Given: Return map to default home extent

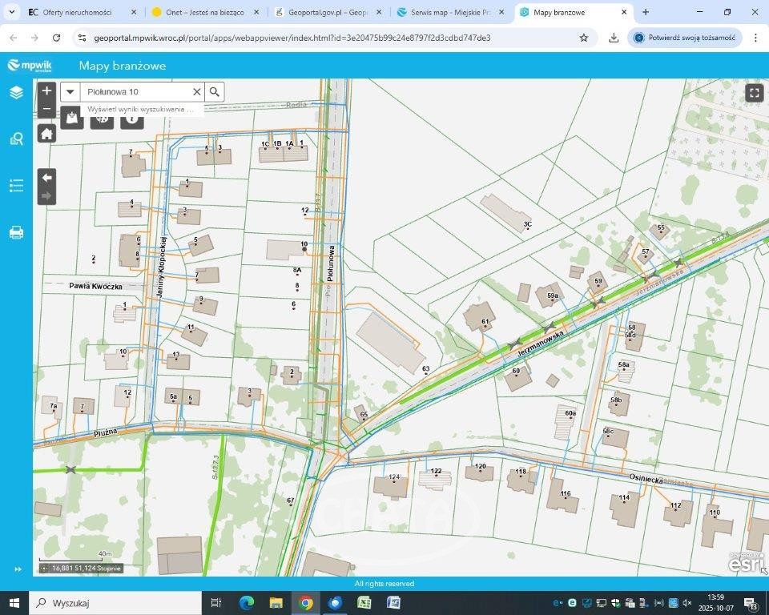Looking at the screenshot, I should [46, 134].
